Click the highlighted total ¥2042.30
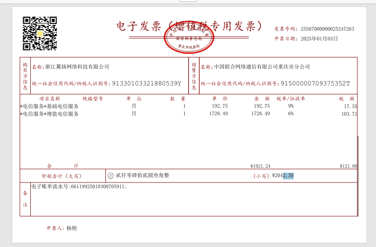376x247 pixels. pyautogui.click(x=283, y=176)
